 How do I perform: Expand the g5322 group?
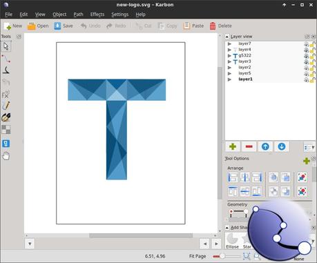coord(229,55)
